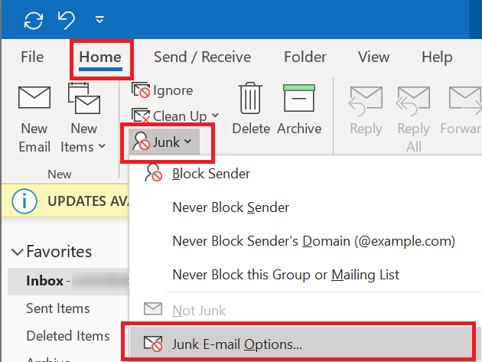Select Never Block this Group or Mailing List

click(x=286, y=274)
